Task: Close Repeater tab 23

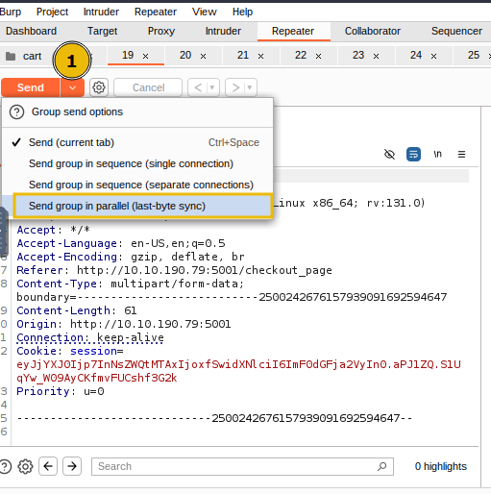Action: 376,56
